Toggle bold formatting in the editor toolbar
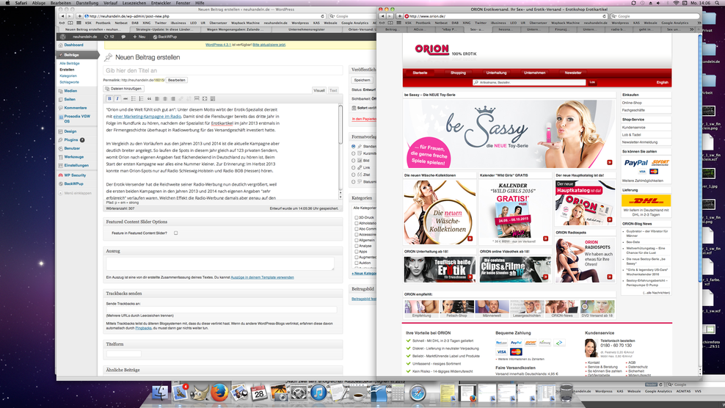725x408 pixels. point(109,98)
